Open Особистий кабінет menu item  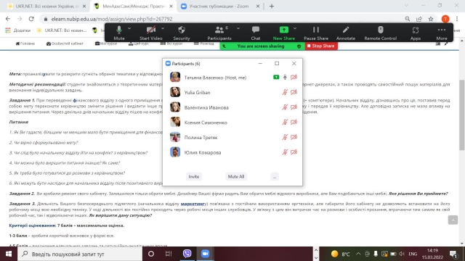pyautogui.click(x=65, y=43)
